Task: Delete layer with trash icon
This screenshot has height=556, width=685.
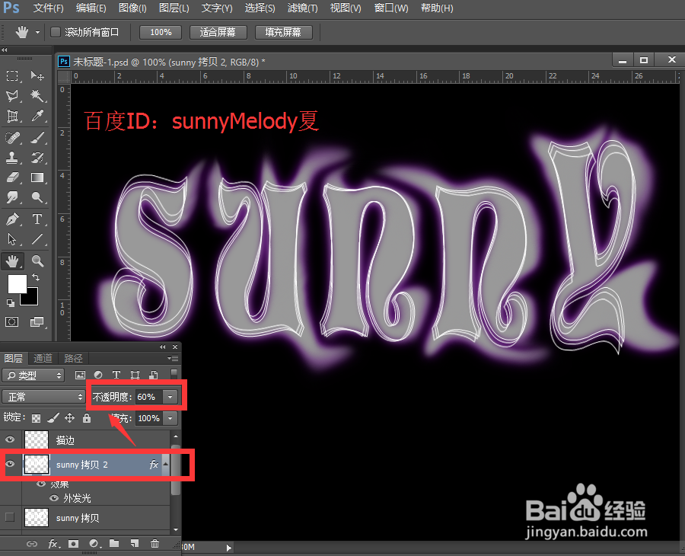Action: (155, 543)
